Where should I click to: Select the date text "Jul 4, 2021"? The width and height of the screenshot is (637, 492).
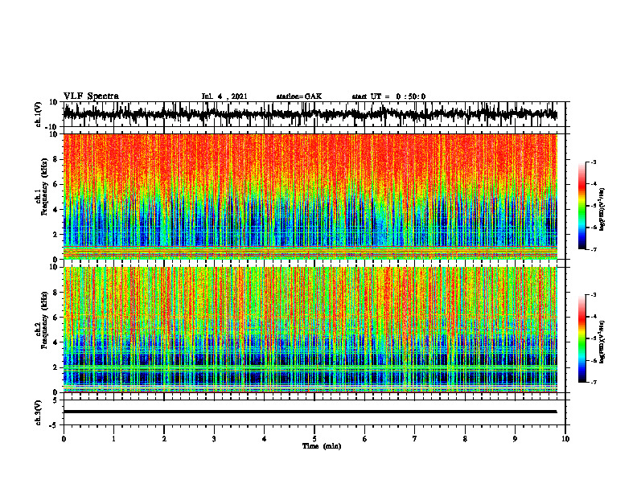(x=224, y=96)
